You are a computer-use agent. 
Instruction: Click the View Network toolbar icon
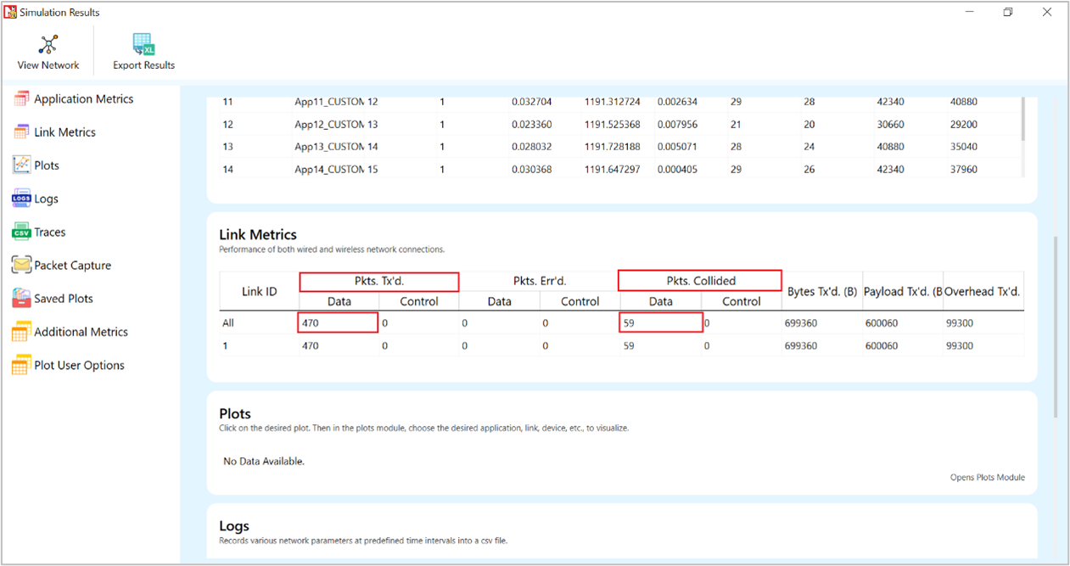(x=48, y=45)
